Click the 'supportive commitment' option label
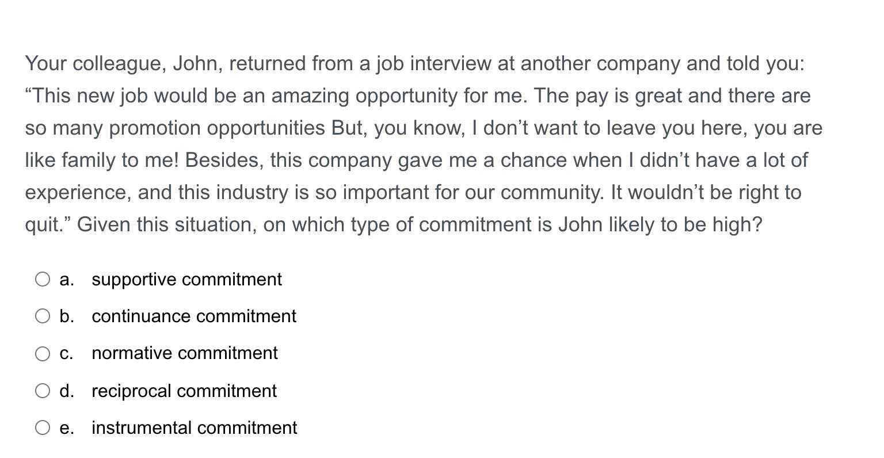 [187, 280]
